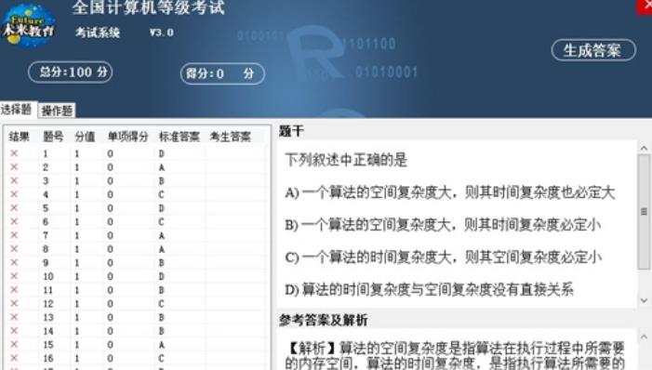Click the V3.0 version label
This screenshot has height=370, width=652.
(x=161, y=33)
